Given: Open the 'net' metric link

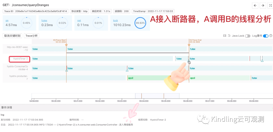Looking at the screenshot, I should click(x=79, y=20).
